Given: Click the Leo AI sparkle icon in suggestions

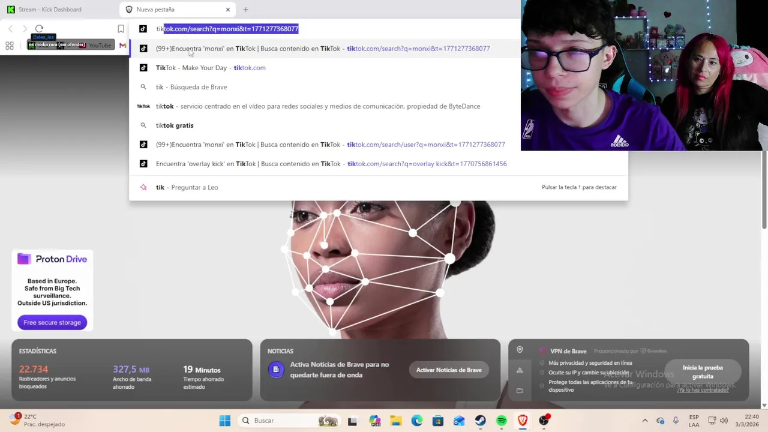Looking at the screenshot, I should [143, 187].
